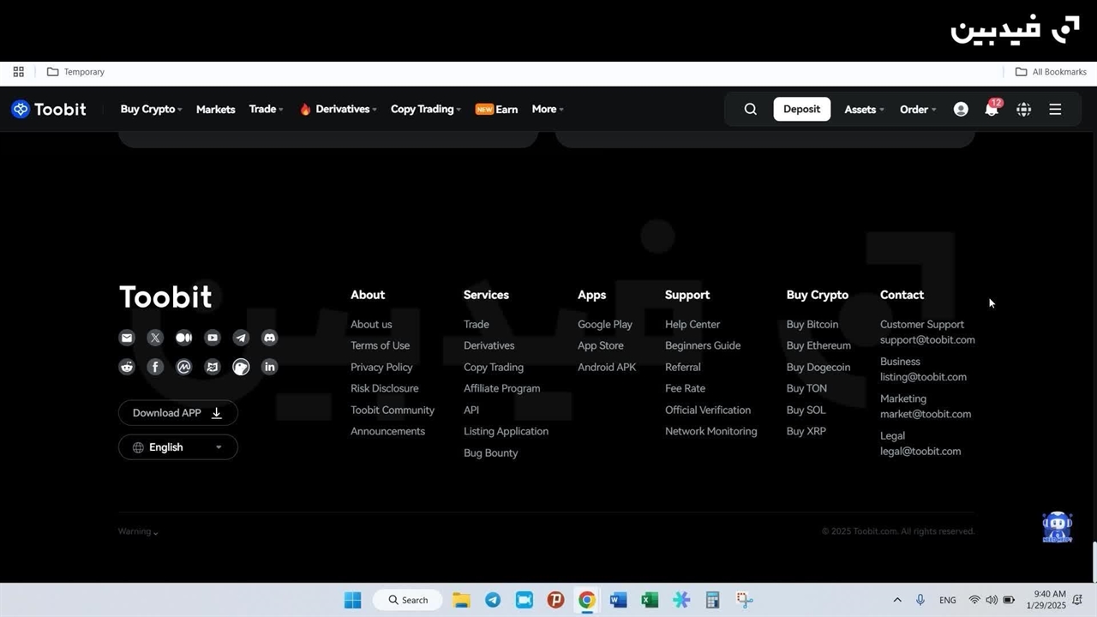Open the Earn menu item
Viewport: 1097px width, 617px height.
pos(497,110)
